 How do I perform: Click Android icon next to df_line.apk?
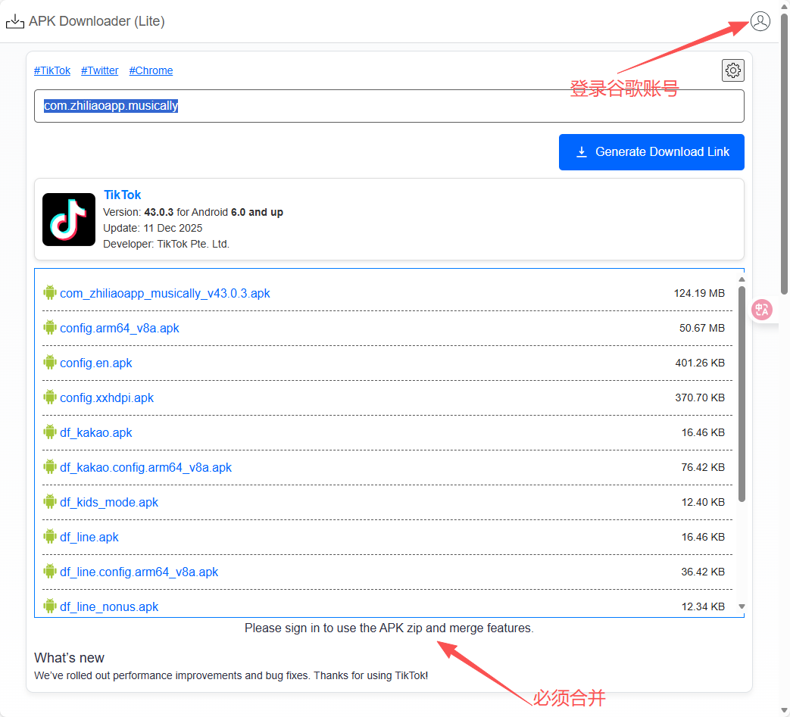click(x=50, y=537)
